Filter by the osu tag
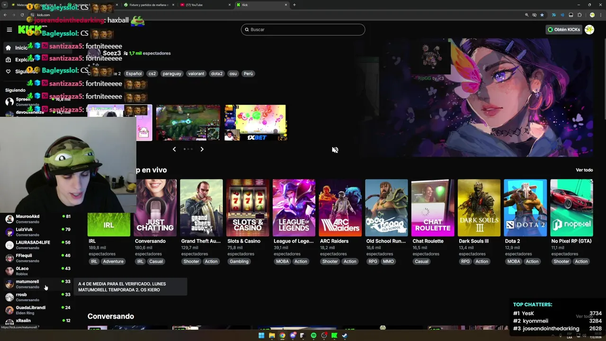Image resolution: width=606 pixels, height=341 pixels. point(233,73)
